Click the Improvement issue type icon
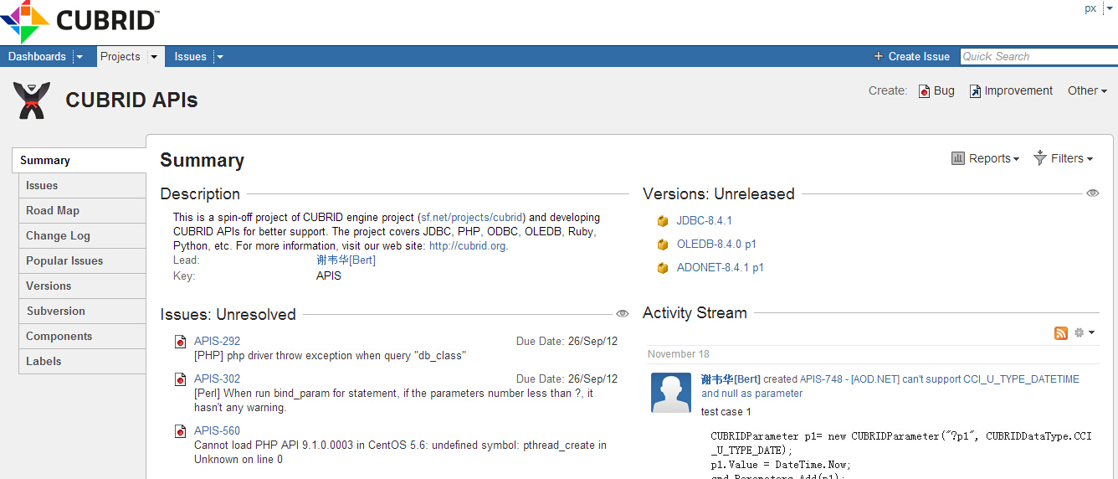The width and height of the screenshot is (1118, 479). (x=975, y=91)
